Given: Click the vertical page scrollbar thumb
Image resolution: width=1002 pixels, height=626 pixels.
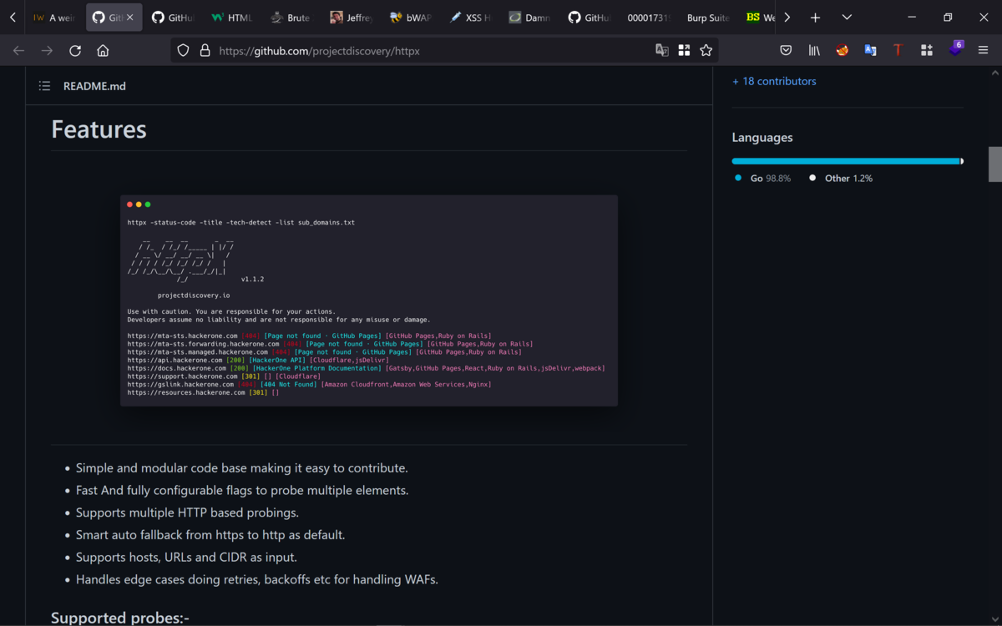Looking at the screenshot, I should click(995, 164).
